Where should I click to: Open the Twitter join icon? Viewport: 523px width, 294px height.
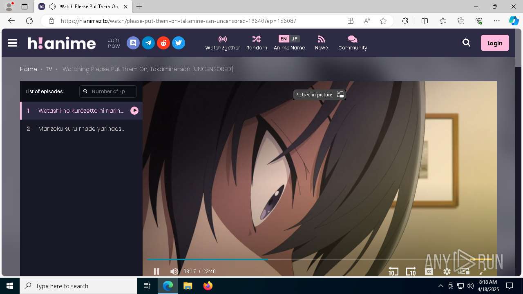pyautogui.click(x=179, y=43)
